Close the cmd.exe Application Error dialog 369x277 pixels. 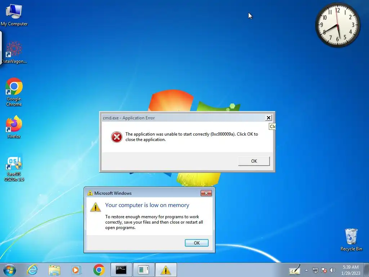[268, 118]
